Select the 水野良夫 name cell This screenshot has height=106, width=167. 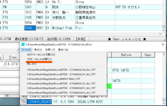(63, 17)
